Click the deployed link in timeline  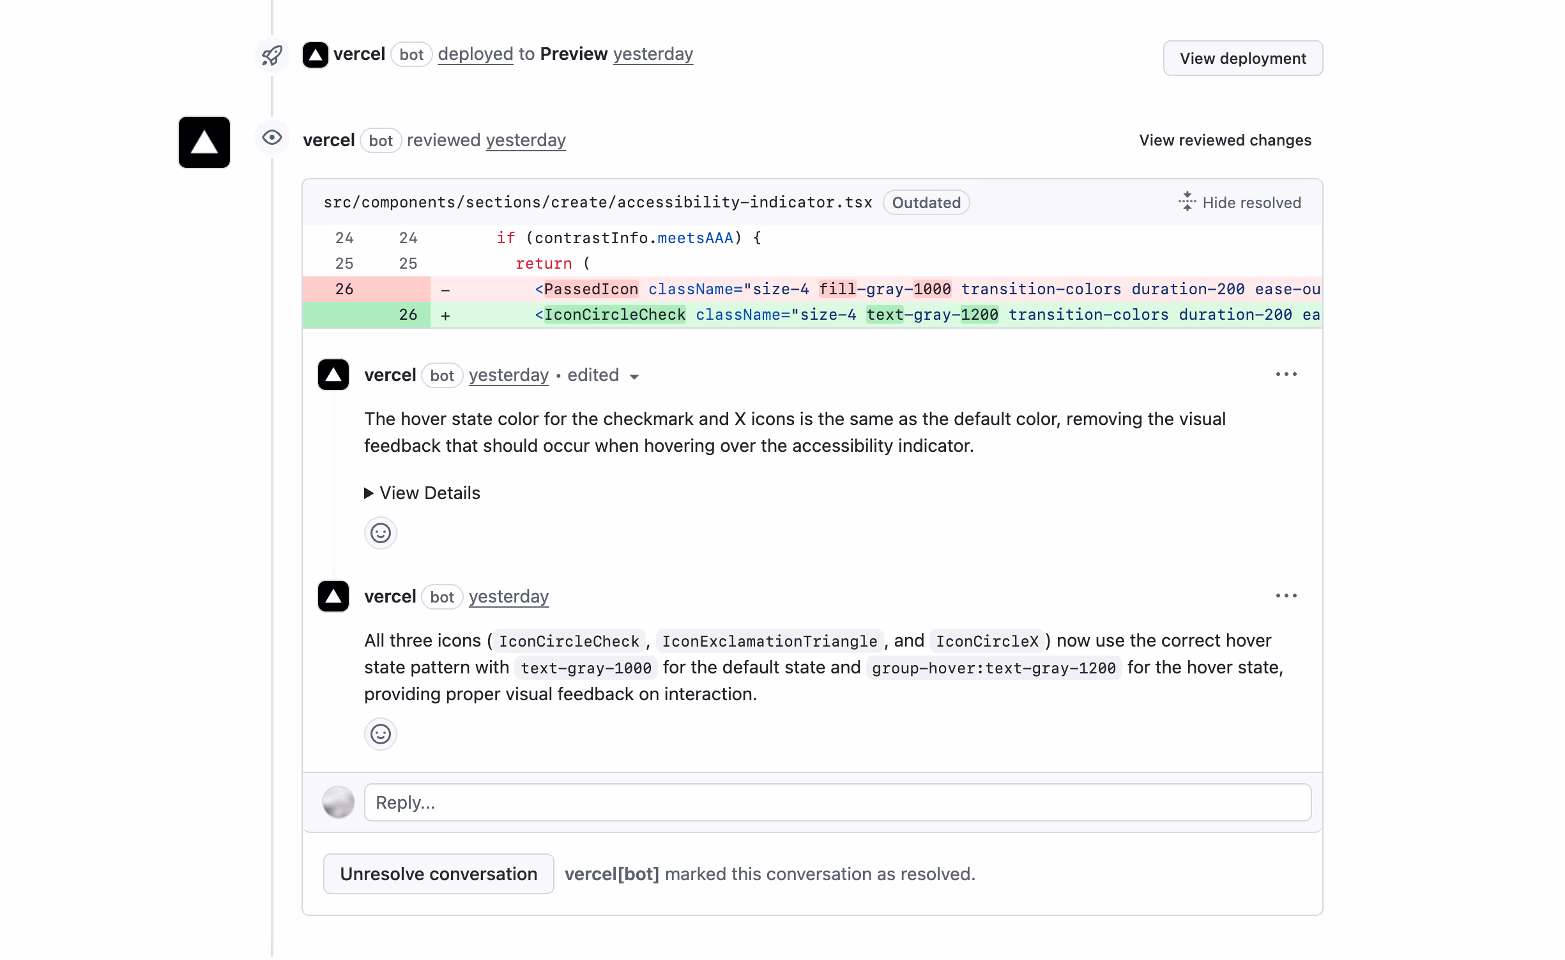click(x=475, y=54)
